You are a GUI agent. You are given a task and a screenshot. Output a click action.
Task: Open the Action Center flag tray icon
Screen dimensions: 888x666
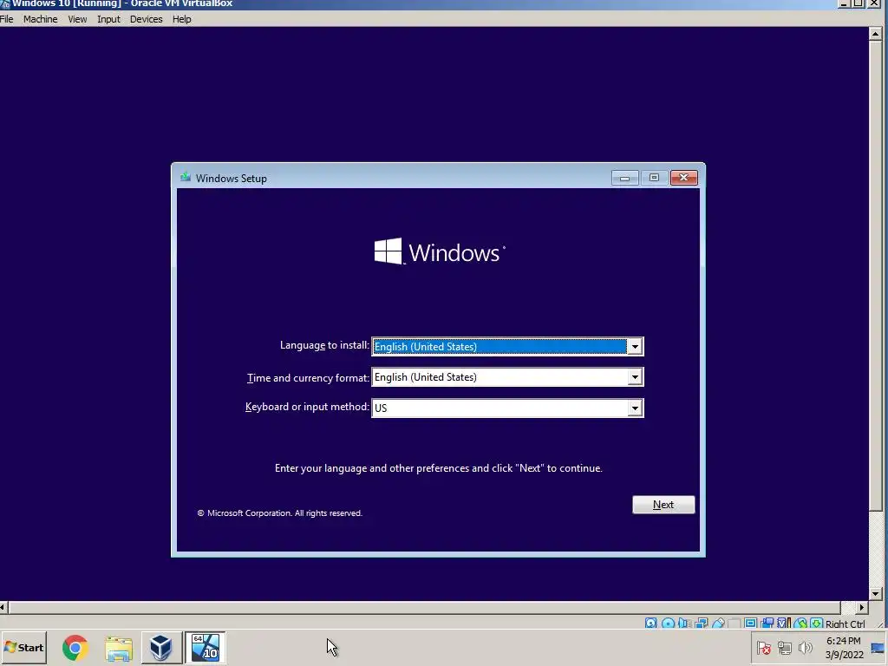(763, 647)
